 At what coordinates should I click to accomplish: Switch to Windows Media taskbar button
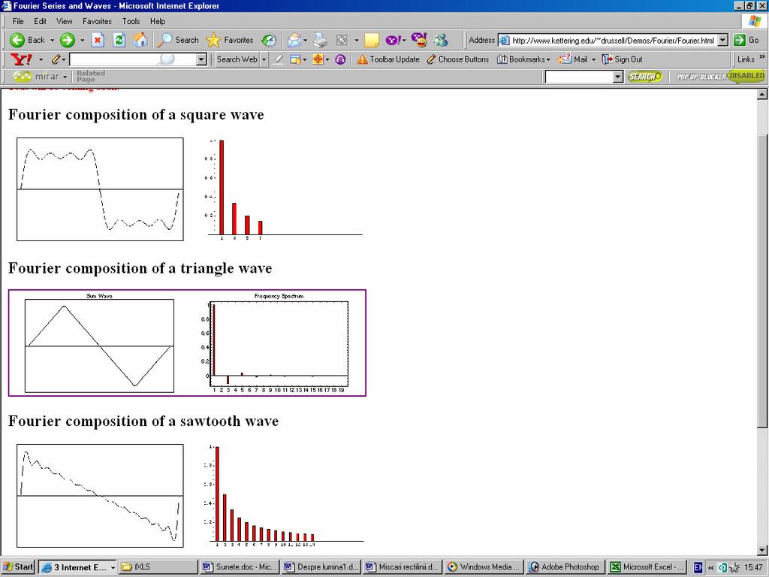click(x=484, y=566)
